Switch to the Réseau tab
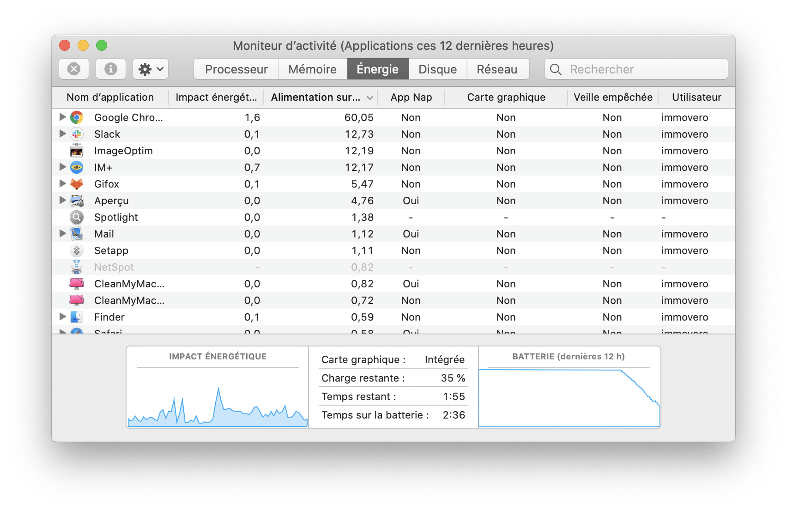 coord(497,69)
